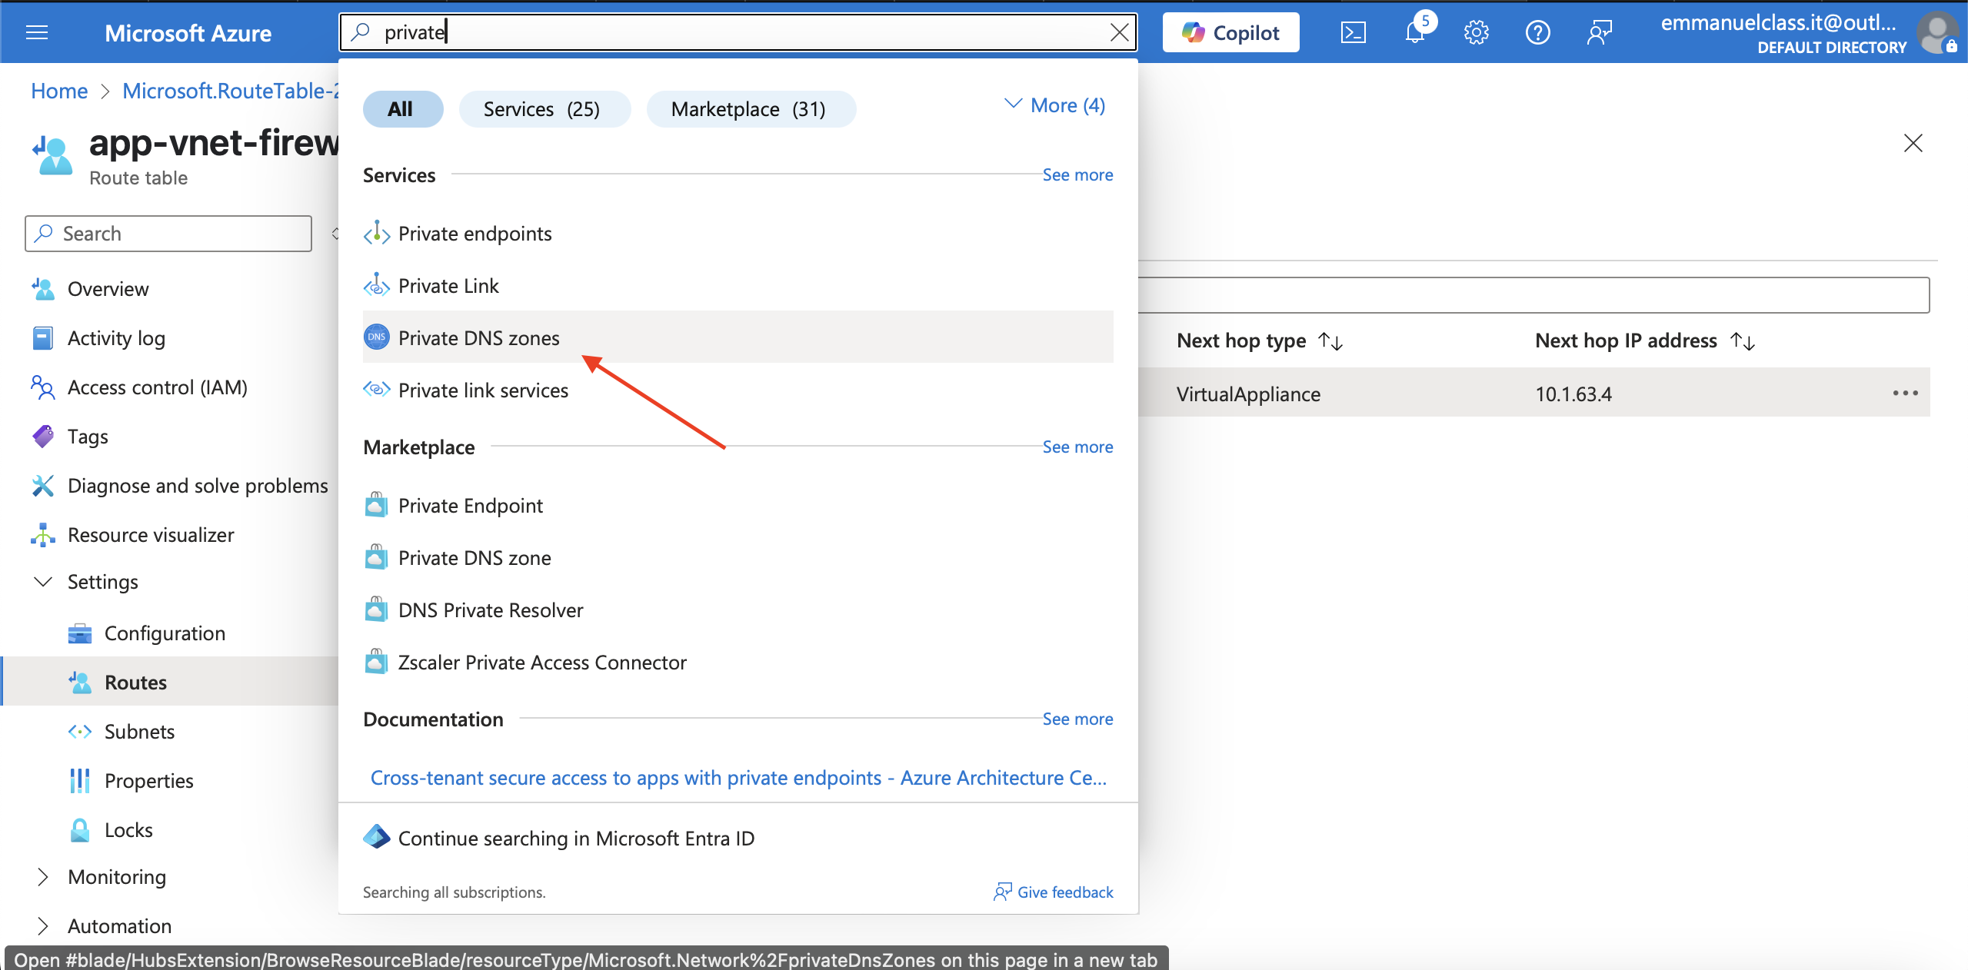Open Copilot
Viewport: 1968px width, 970px height.
tap(1230, 32)
